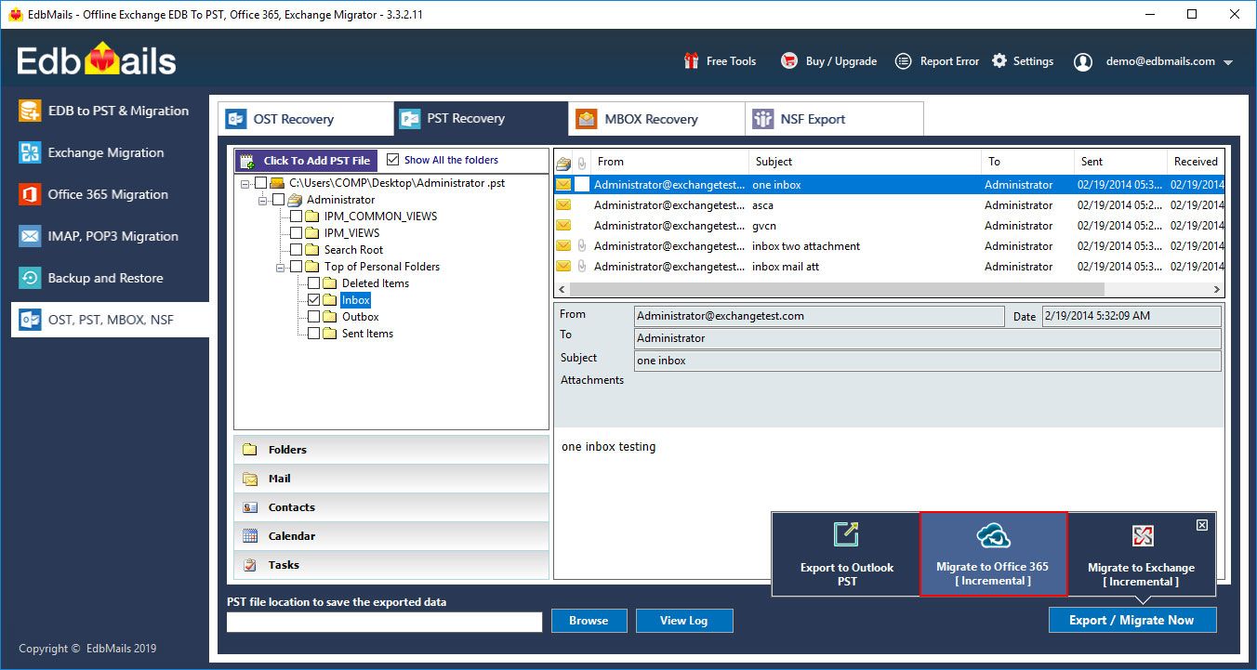Select the 'gvcn' email row
The image size is (1257, 670).
coord(889,226)
